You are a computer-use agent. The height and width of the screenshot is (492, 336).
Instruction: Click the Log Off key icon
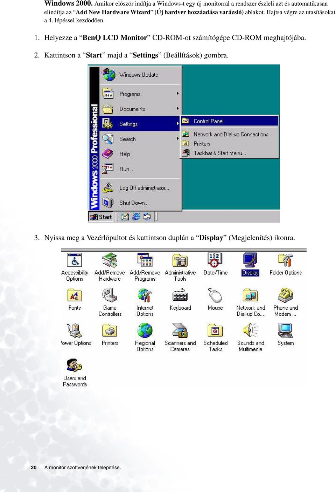click(x=108, y=188)
